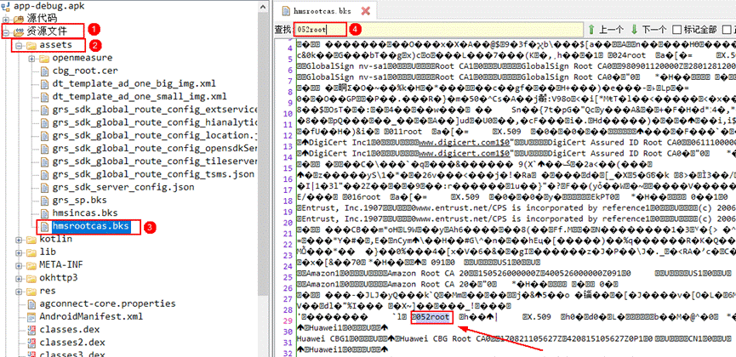This screenshot has height=357, width=736.
Task: Expand the res folder node
Action: point(19,291)
